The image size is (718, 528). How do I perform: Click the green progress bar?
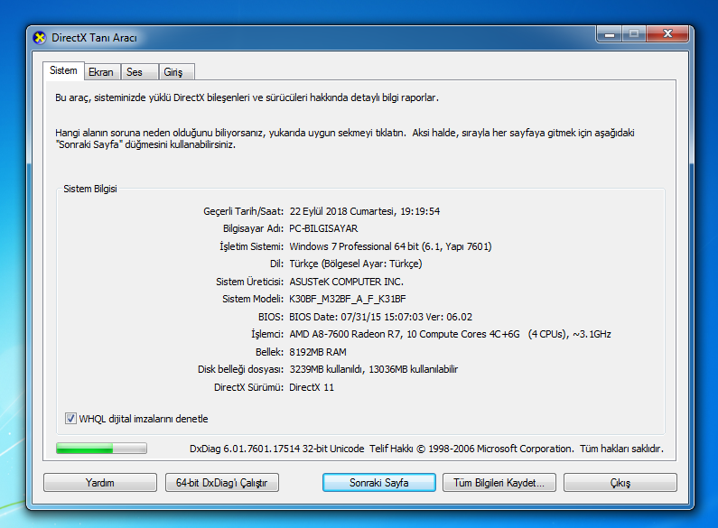(x=101, y=448)
